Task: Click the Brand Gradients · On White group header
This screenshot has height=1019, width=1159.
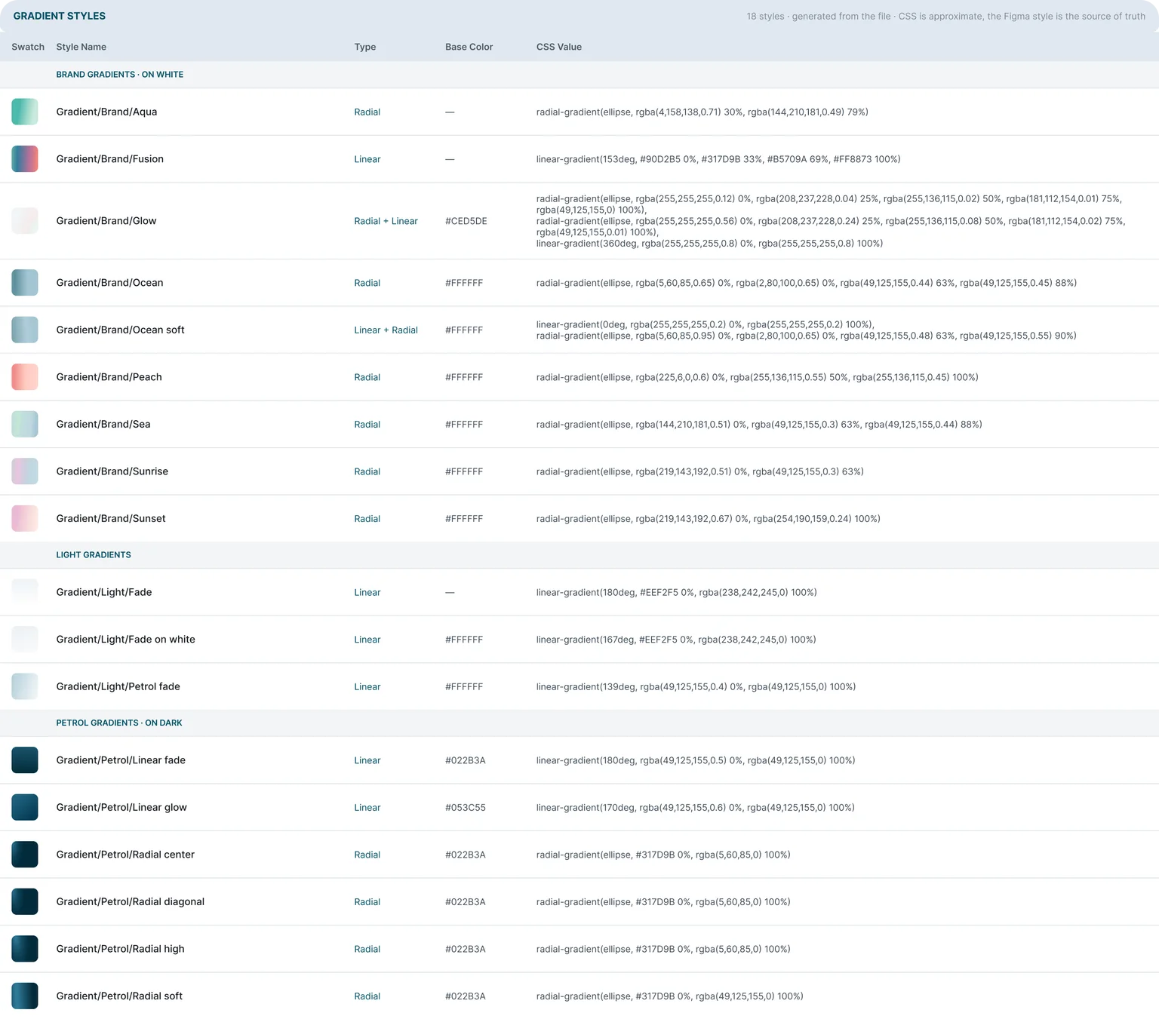Action: (x=120, y=75)
